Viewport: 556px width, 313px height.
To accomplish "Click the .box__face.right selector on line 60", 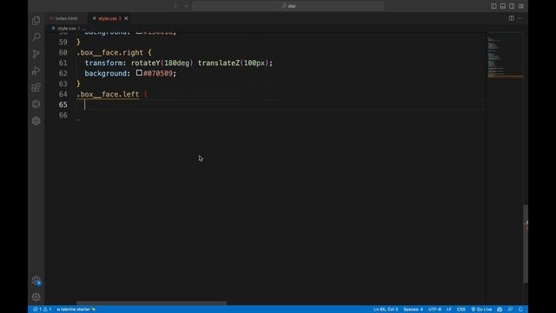I will [x=110, y=52].
